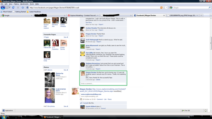Close the Facebook Megan Devine tab
The image size is (212, 119).
click(164, 16)
